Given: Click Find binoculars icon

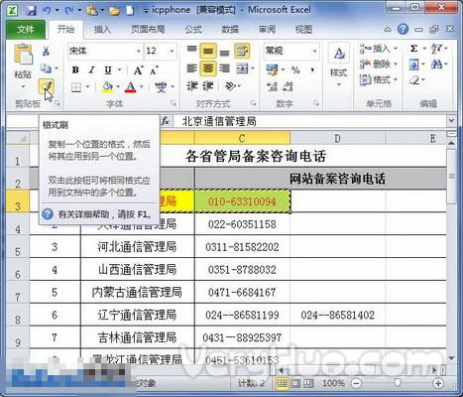Looking at the screenshot, I should pos(436,65).
